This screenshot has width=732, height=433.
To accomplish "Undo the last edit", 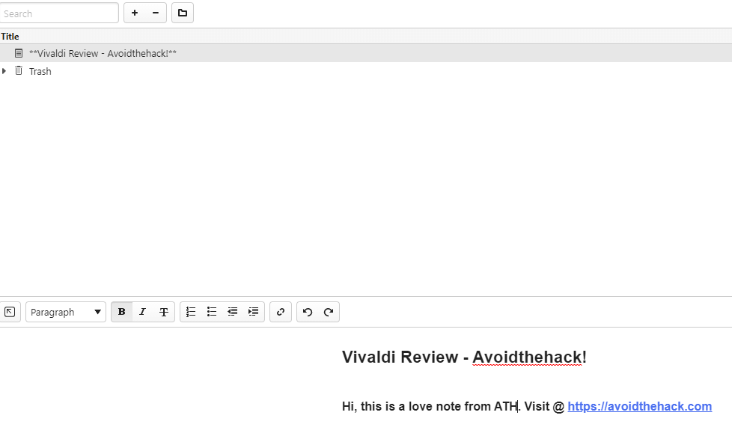I will (x=308, y=312).
